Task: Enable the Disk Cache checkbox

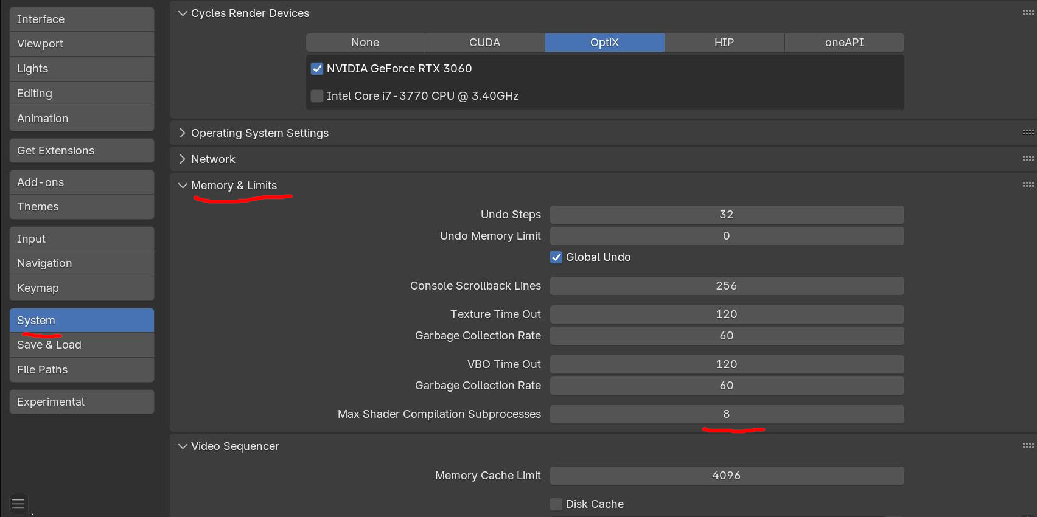Action: (x=556, y=504)
